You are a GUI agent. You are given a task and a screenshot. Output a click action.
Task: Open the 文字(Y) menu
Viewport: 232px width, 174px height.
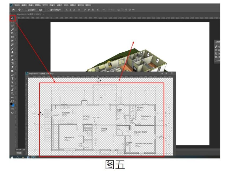coord(45,5)
